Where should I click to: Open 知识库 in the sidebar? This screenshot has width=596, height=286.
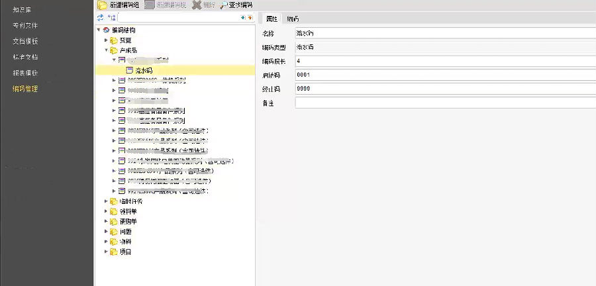(22, 9)
